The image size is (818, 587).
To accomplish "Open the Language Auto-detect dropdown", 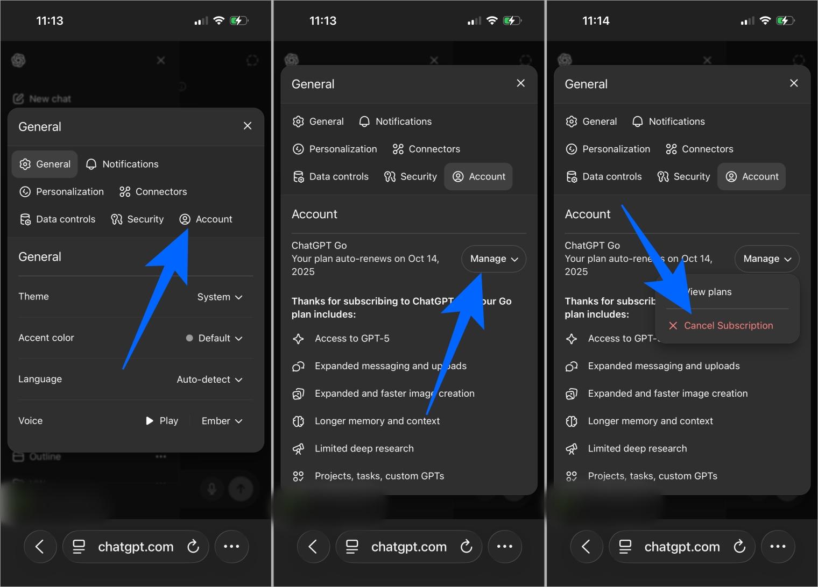I will [x=209, y=379].
